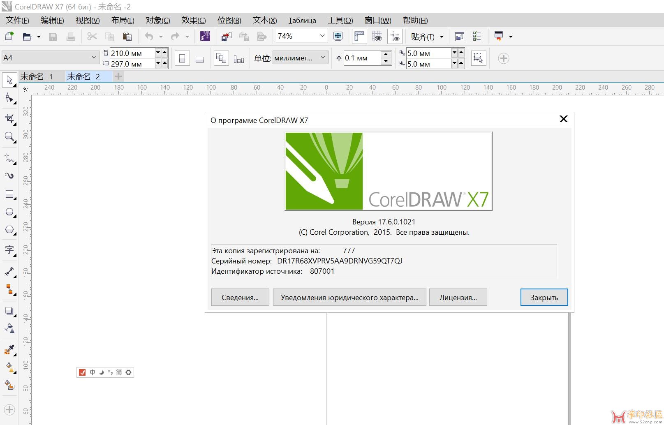Expand the Open file arrow dropdown
The width and height of the screenshot is (664, 425).
[39, 37]
